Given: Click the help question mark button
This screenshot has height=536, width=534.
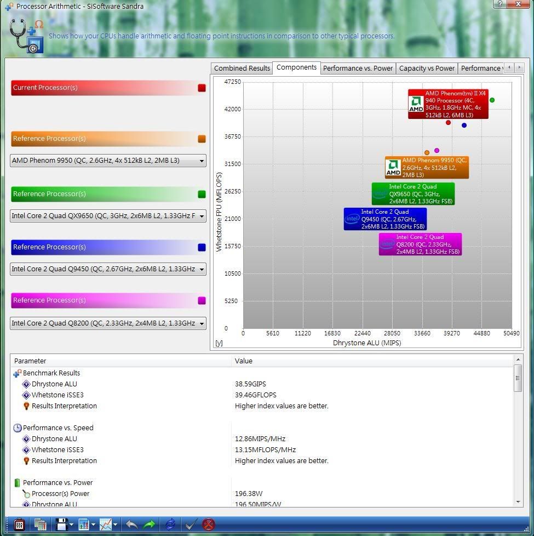Looking at the screenshot, I should click(500, 4).
